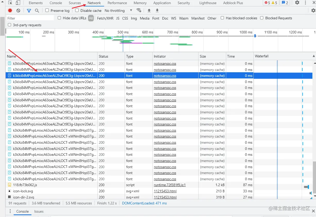The image size is (316, 217).
Task: Filter requests by Fetch/XHR type
Action: (105, 18)
